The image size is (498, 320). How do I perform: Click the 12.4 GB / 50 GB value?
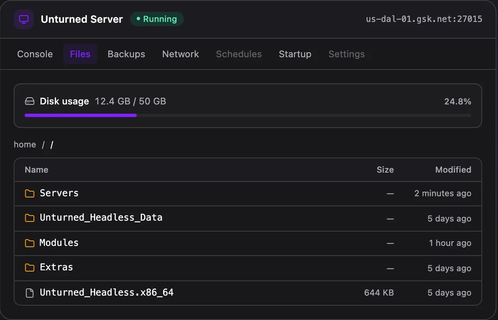[130, 101]
